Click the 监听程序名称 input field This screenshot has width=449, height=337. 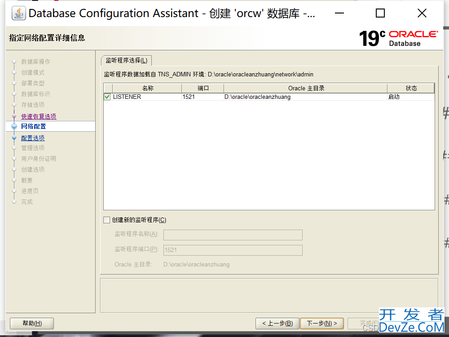233,235
